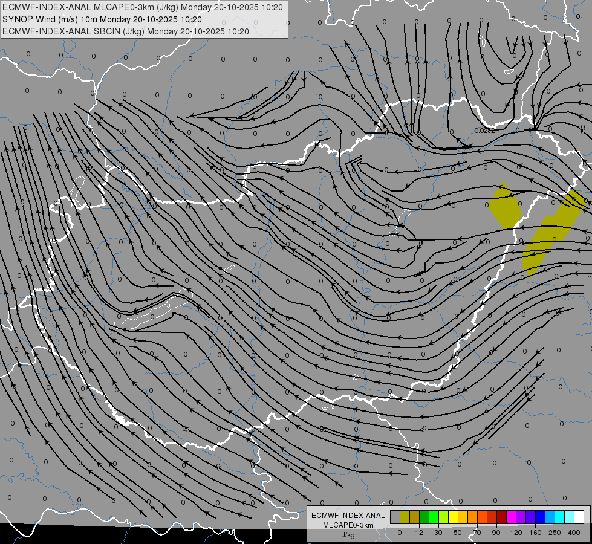Choose the dark green legend swatch
Image resolution: width=592 pixels, height=544 pixels.
pyautogui.click(x=424, y=517)
